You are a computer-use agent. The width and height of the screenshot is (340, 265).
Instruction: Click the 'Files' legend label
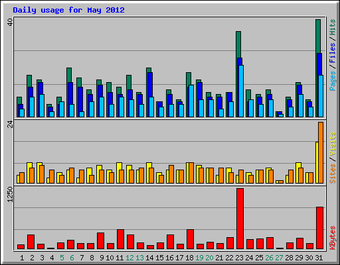tap(332, 52)
